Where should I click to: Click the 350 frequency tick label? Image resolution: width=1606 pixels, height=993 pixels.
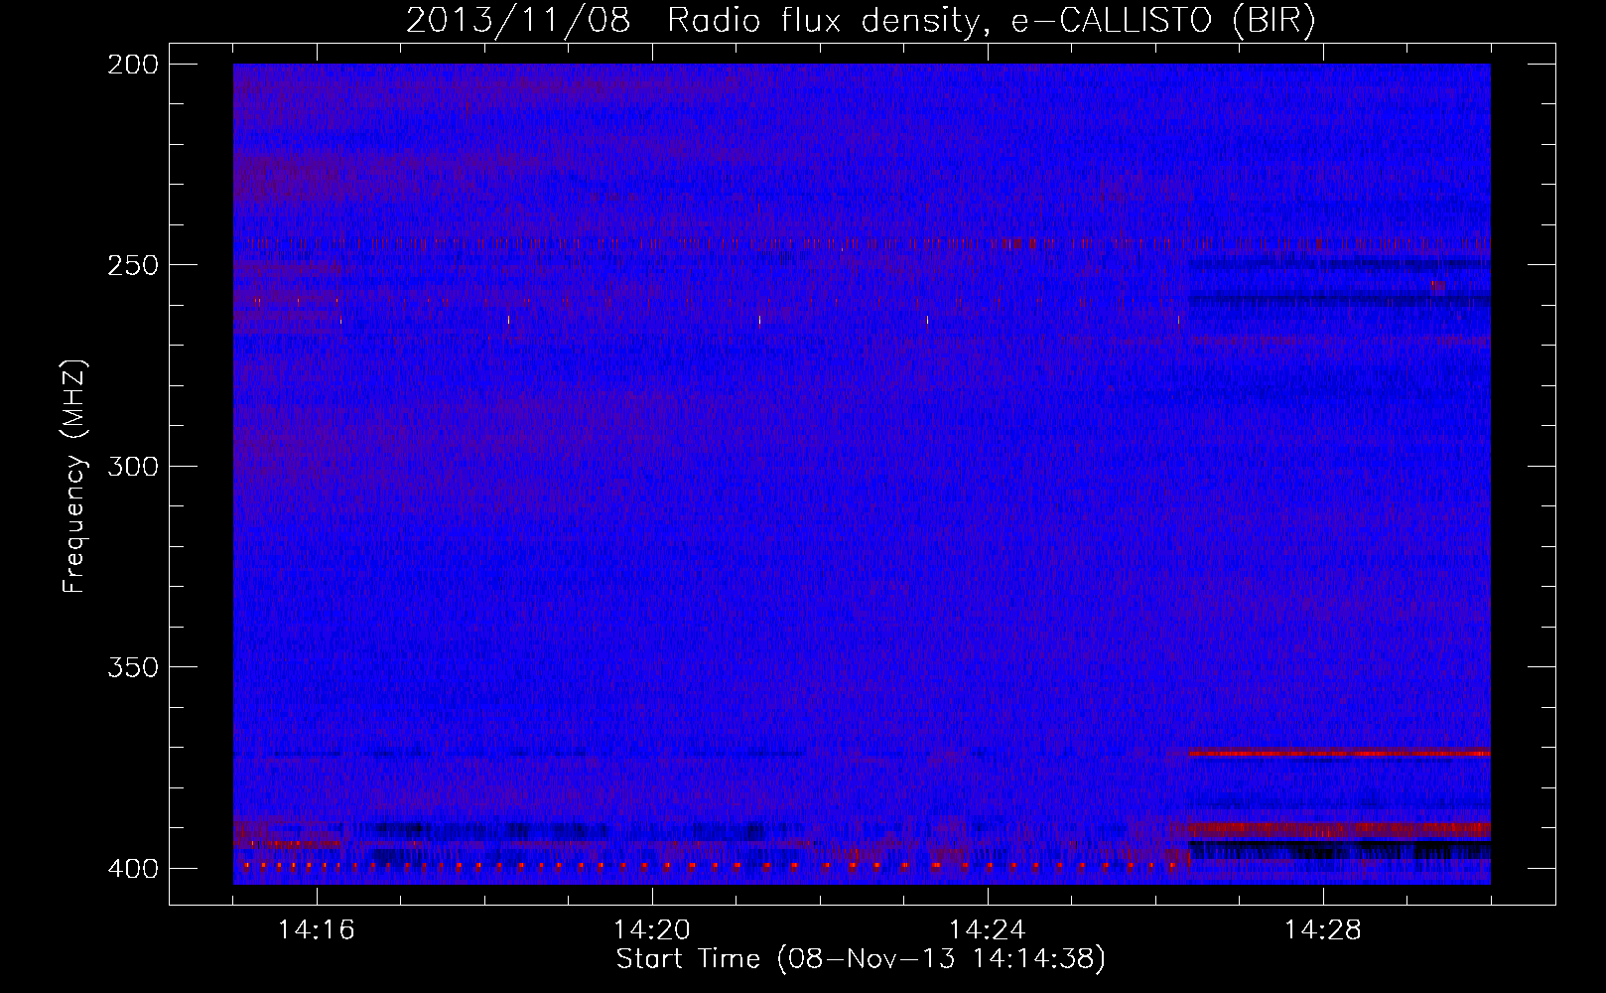[x=133, y=667]
